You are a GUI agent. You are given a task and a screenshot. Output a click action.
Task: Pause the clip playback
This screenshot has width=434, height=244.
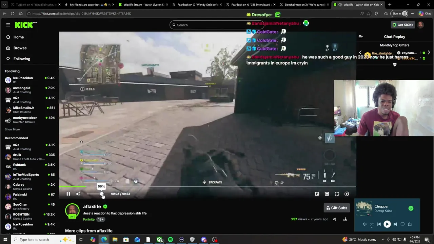pyautogui.click(x=68, y=194)
